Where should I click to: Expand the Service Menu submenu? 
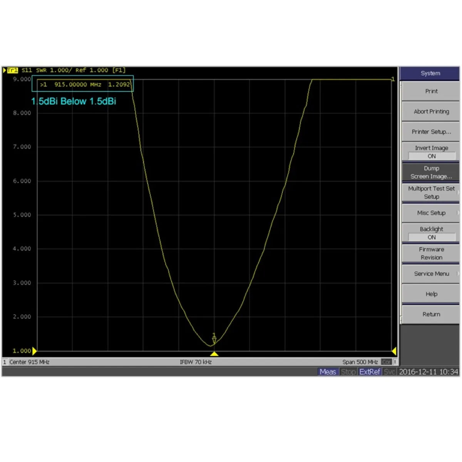click(430, 274)
